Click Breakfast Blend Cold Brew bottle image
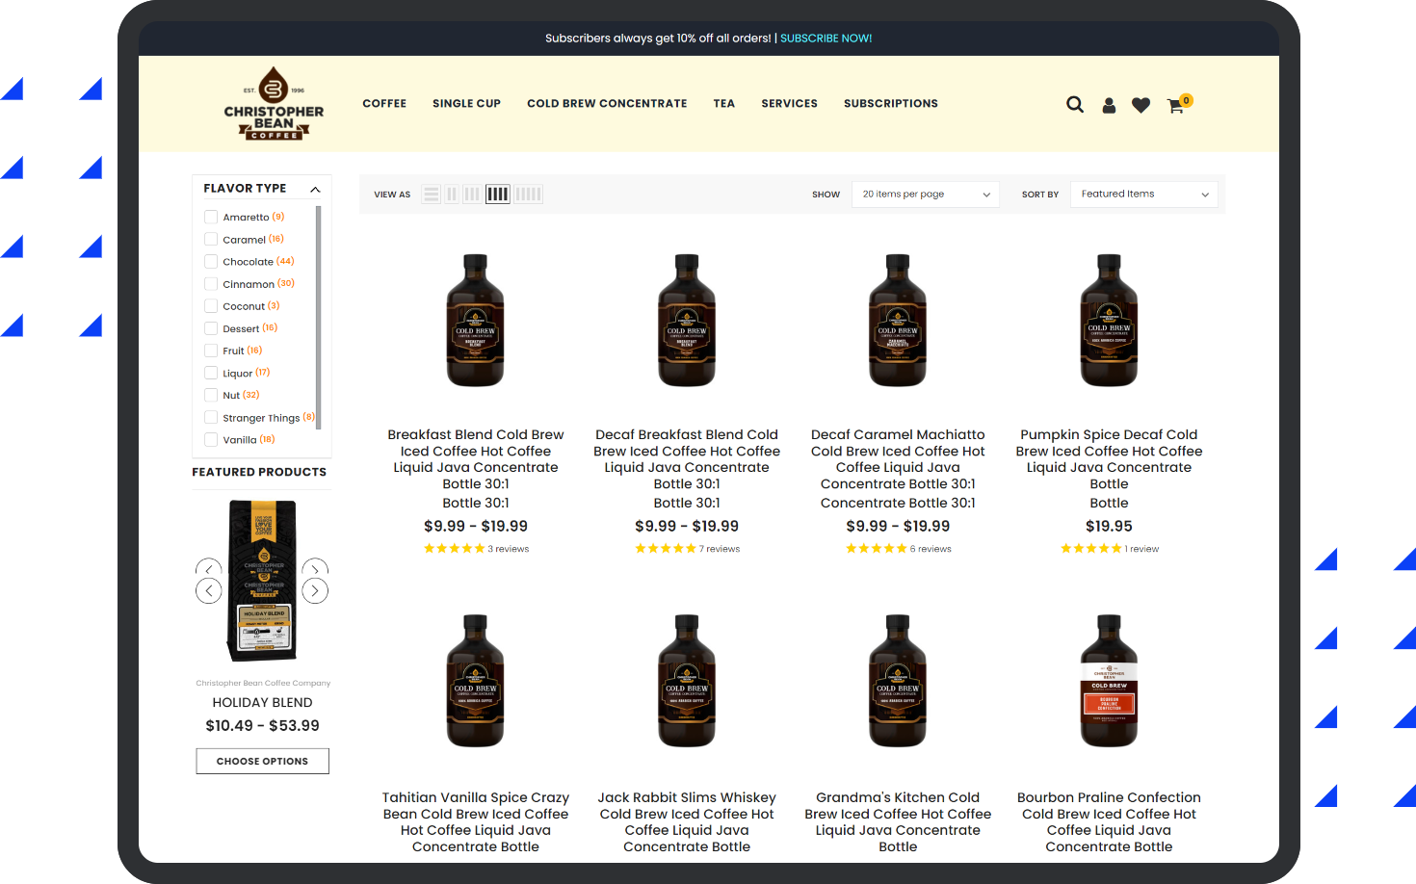This screenshot has width=1416, height=884. (x=476, y=321)
